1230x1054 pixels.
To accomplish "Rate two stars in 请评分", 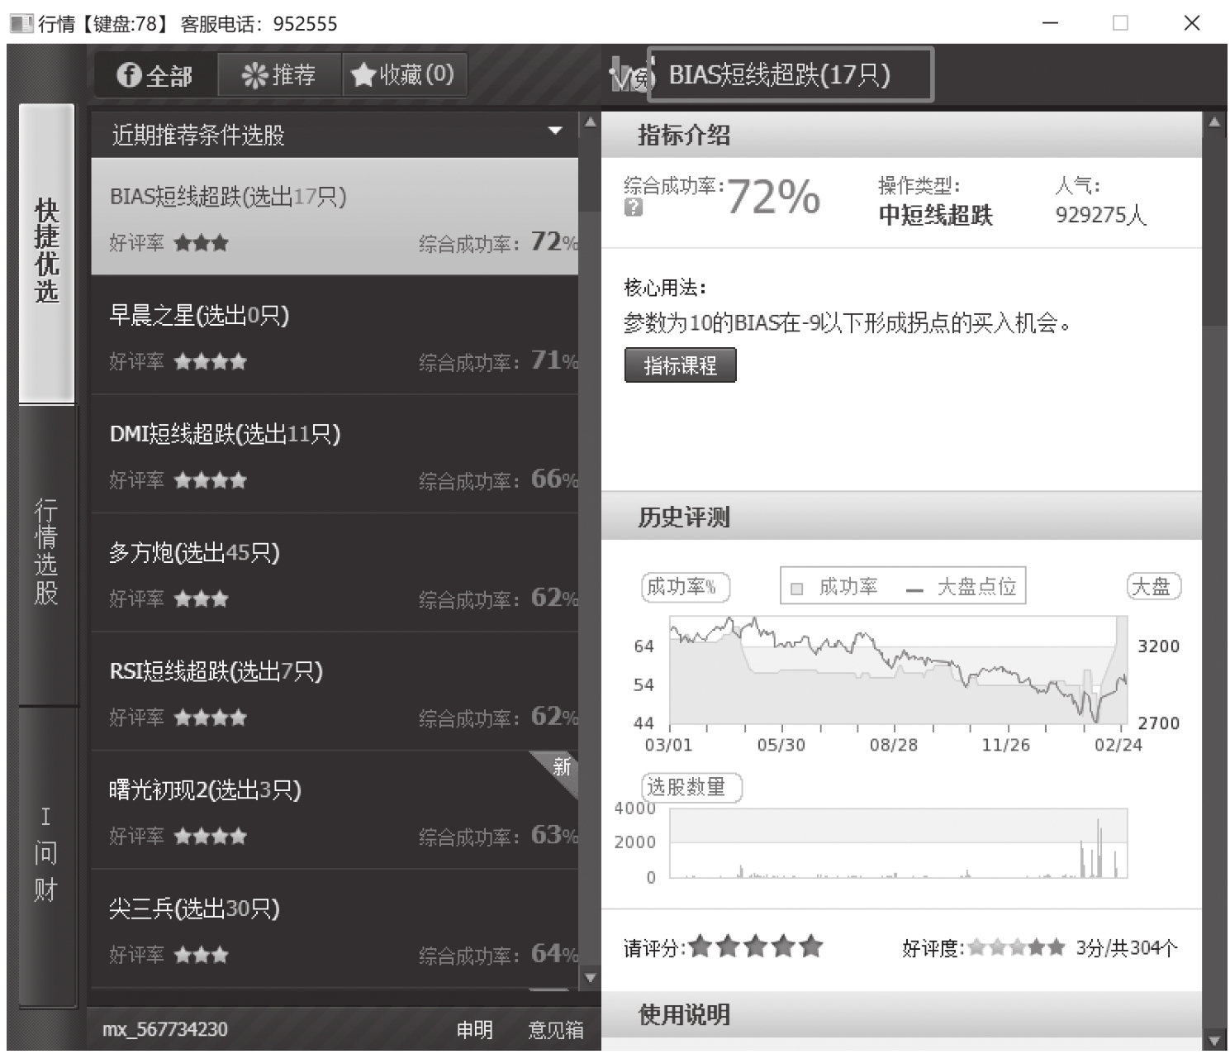I will click(x=728, y=947).
